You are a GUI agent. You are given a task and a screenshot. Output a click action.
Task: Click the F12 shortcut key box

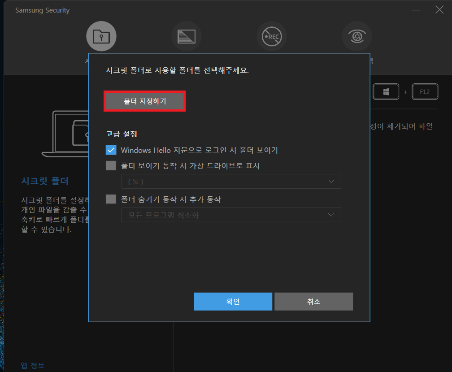click(425, 92)
